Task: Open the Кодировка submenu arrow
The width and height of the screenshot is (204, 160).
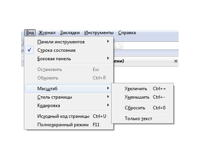Action: click(108, 105)
